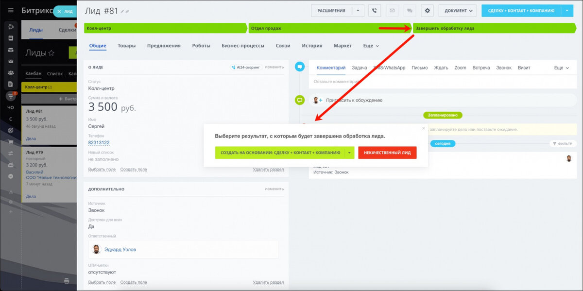This screenshot has height=291, width=583.
Task: Open the hamburger main menu
Action: pos(11,10)
